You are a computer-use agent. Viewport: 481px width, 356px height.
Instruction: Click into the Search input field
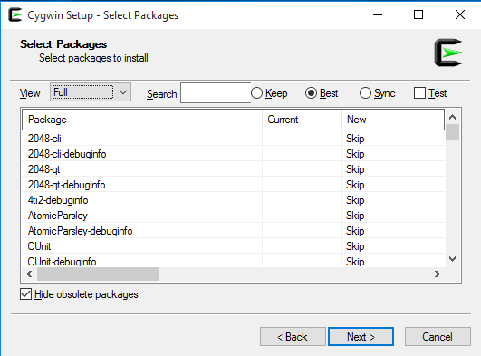(x=216, y=93)
